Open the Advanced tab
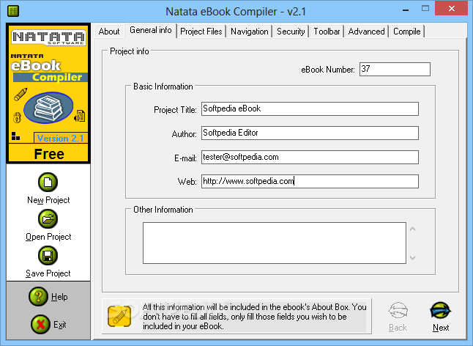This screenshot has width=473, height=346. (366, 32)
